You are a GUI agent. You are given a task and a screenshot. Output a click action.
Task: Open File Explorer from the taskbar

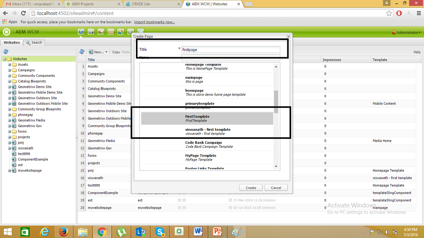pyautogui.click(x=83, y=232)
